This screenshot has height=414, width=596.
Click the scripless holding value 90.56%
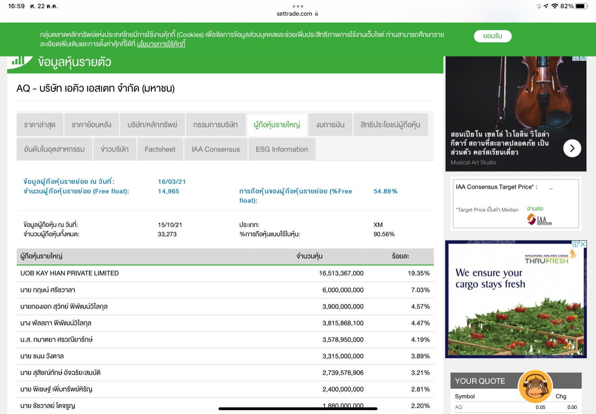click(x=384, y=234)
